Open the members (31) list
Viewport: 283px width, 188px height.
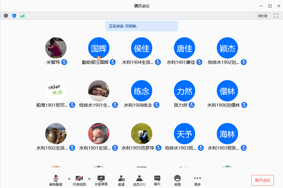(x=139, y=180)
